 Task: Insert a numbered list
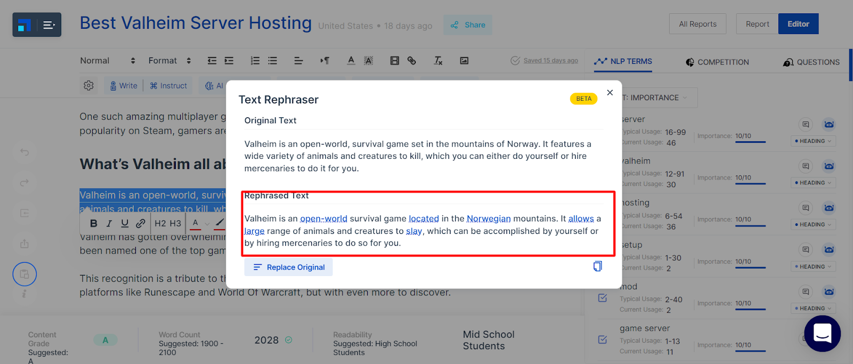255,61
